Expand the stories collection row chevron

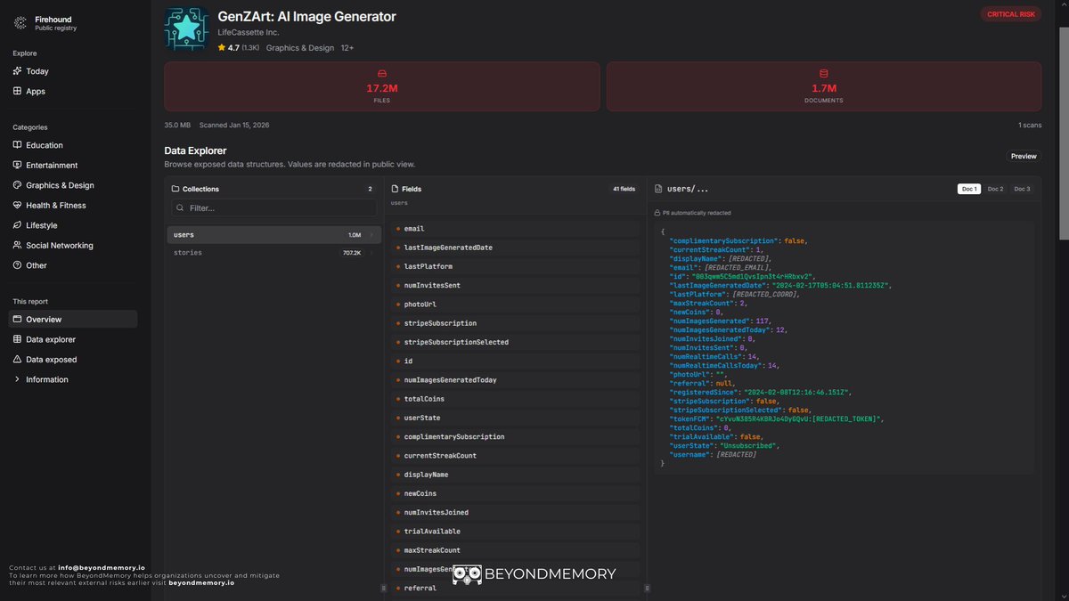(371, 253)
